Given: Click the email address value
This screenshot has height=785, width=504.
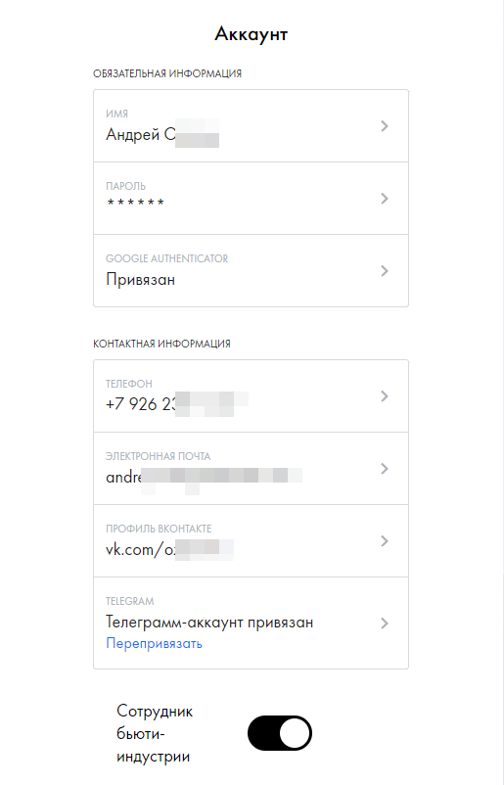Looking at the screenshot, I should [x=204, y=478].
